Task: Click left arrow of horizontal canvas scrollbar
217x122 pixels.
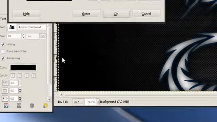Action: [x=61, y=95]
